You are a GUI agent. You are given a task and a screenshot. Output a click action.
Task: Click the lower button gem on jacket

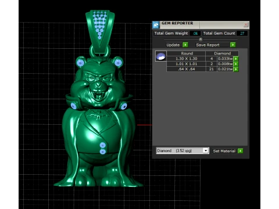(x=103, y=152)
